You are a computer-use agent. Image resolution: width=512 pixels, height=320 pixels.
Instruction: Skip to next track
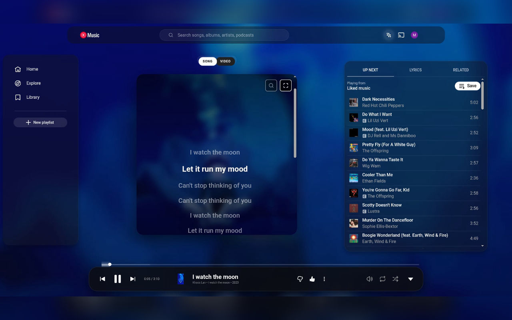(133, 279)
